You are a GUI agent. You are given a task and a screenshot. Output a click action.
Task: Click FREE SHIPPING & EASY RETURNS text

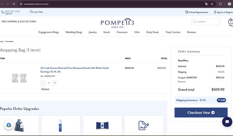pyautogui.click(x=19, y=22)
